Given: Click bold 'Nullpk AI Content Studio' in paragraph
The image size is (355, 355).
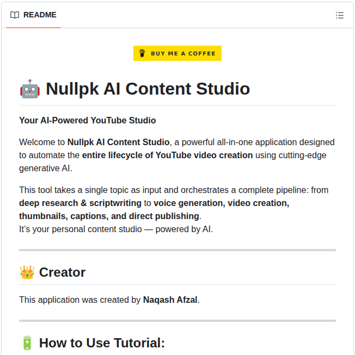Looking at the screenshot, I should [x=118, y=142].
